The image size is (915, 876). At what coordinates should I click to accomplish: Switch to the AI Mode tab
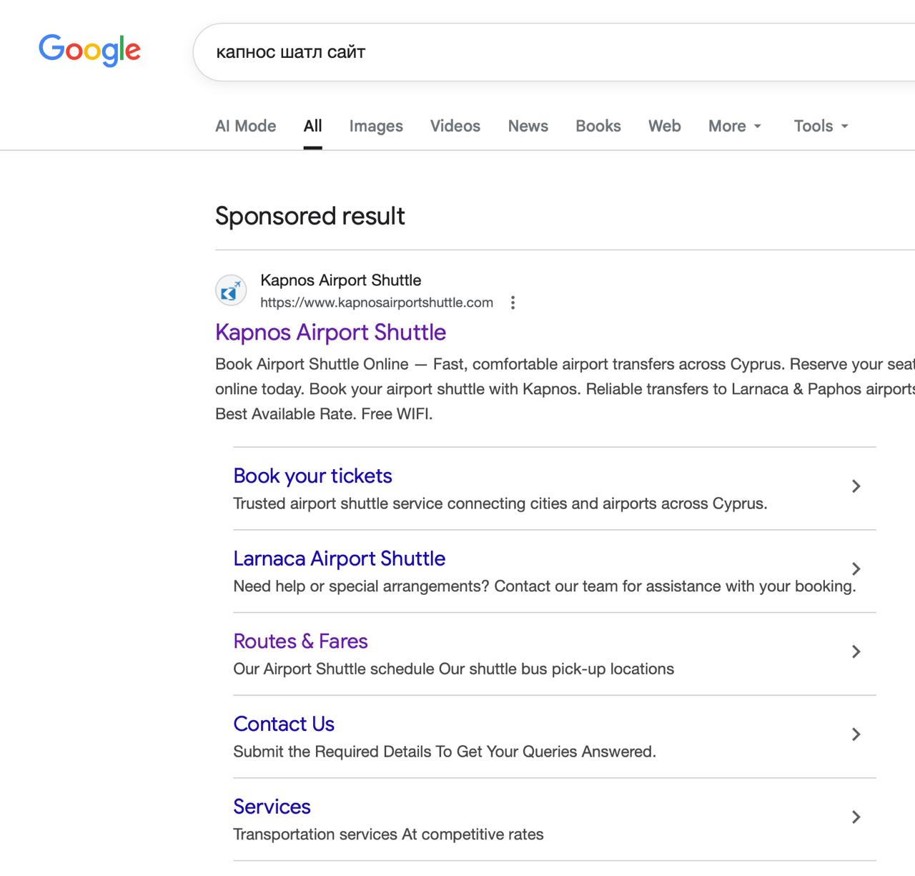click(x=245, y=127)
